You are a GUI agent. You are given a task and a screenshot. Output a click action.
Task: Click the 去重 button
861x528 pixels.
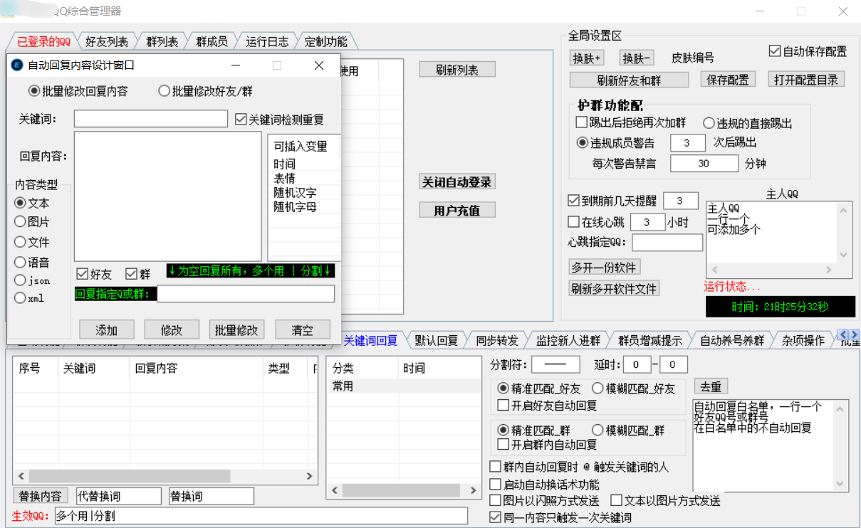(x=711, y=386)
